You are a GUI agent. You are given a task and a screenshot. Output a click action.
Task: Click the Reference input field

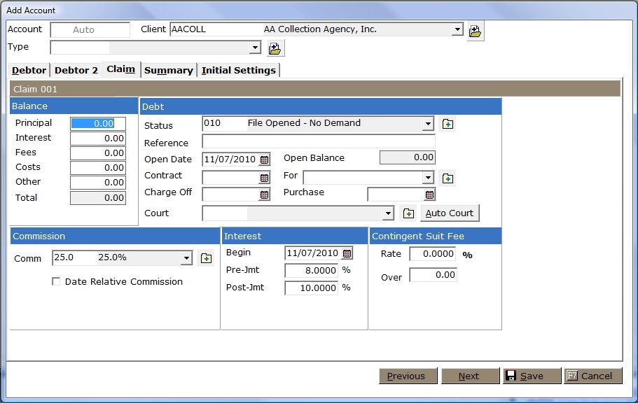(x=318, y=142)
